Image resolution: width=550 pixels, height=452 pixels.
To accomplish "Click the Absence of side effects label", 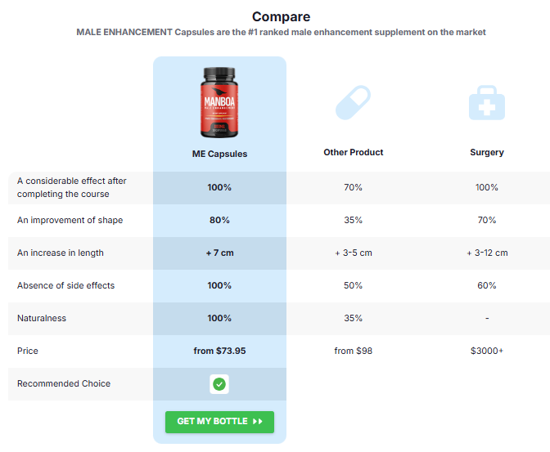I will 65,285.
